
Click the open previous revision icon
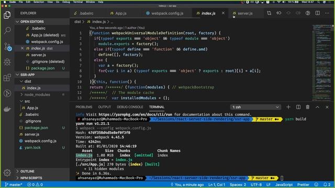(x=279, y=13)
